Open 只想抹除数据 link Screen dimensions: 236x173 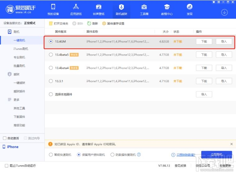[186, 155]
